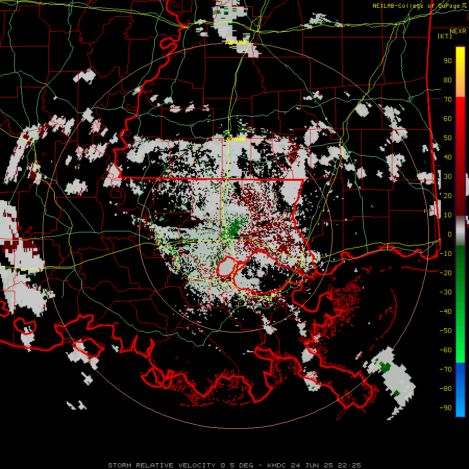Select the 10 value on velocity scale
The height and width of the screenshot is (469, 469).
448,215
